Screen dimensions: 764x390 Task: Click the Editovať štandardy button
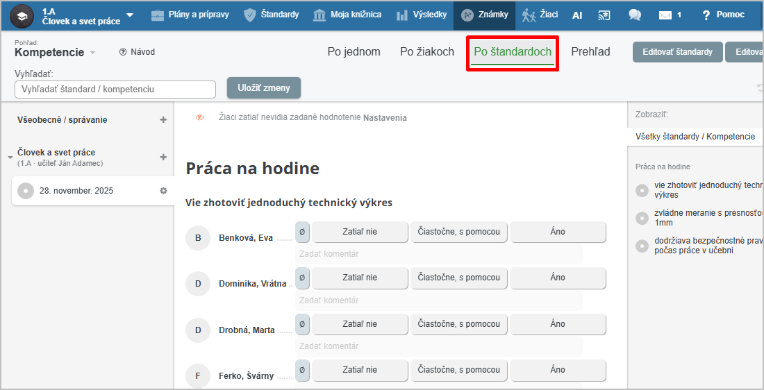pos(677,52)
